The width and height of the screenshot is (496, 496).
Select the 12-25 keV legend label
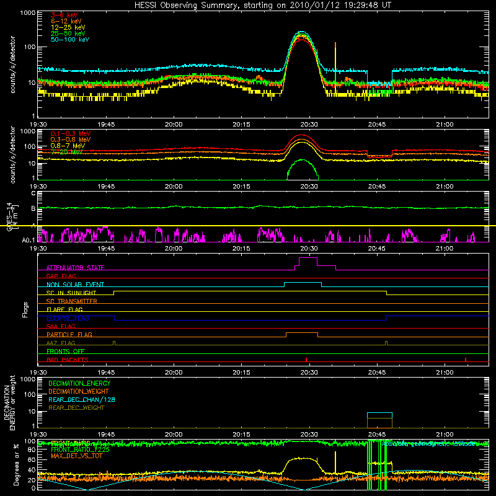(68, 27)
